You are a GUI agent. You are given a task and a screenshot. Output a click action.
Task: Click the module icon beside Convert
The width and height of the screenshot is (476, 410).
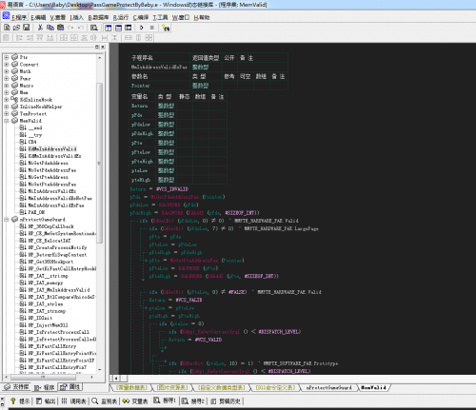pos(15,65)
